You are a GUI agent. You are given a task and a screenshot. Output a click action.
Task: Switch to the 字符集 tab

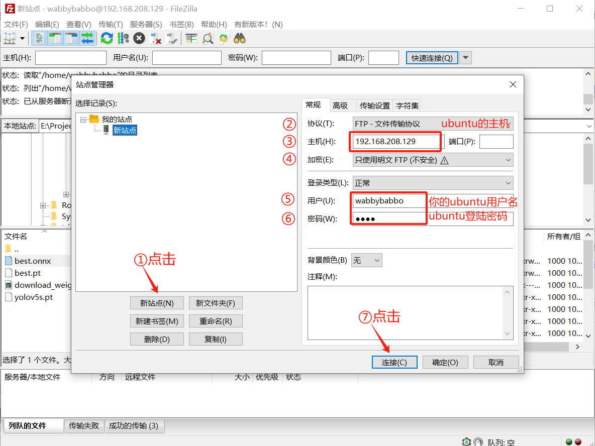click(x=407, y=106)
